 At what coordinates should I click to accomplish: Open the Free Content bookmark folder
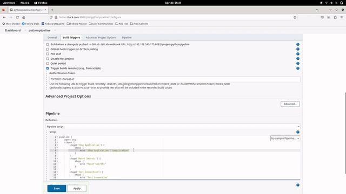[x=139, y=24]
